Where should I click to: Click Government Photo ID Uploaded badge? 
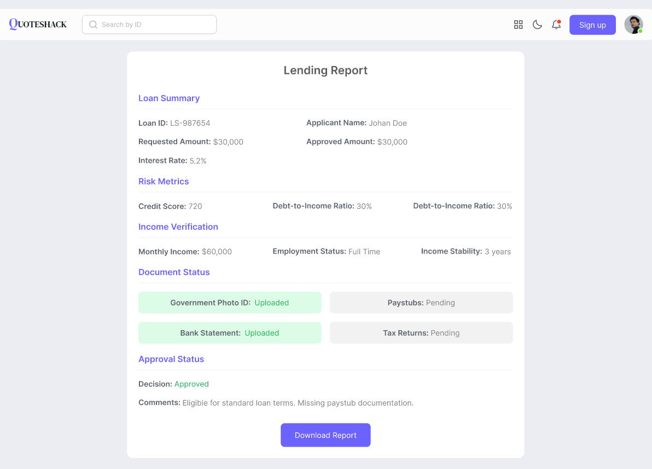[230, 302]
